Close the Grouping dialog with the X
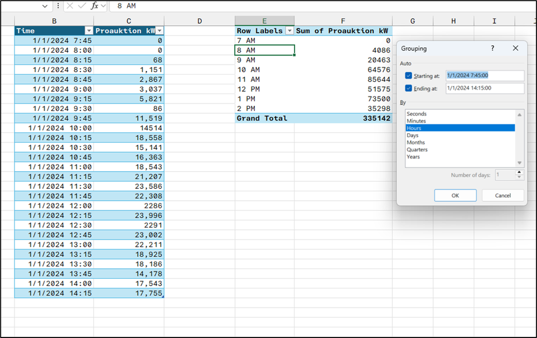Image resolution: width=537 pixels, height=338 pixels. pos(515,48)
